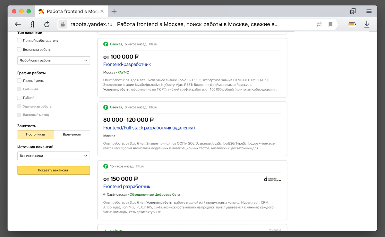Close the 'Работа frontend' tab

click(x=102, y=11)
